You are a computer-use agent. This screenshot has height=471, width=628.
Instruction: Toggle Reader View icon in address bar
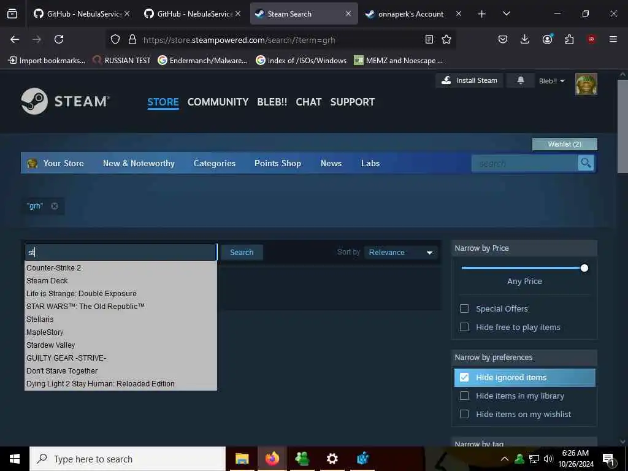[x=429, y=39]
